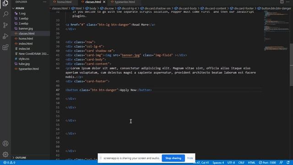This screenshot has width=293, height=165.
Task: Open home.html in the explorer
Action: coord(26,38)
